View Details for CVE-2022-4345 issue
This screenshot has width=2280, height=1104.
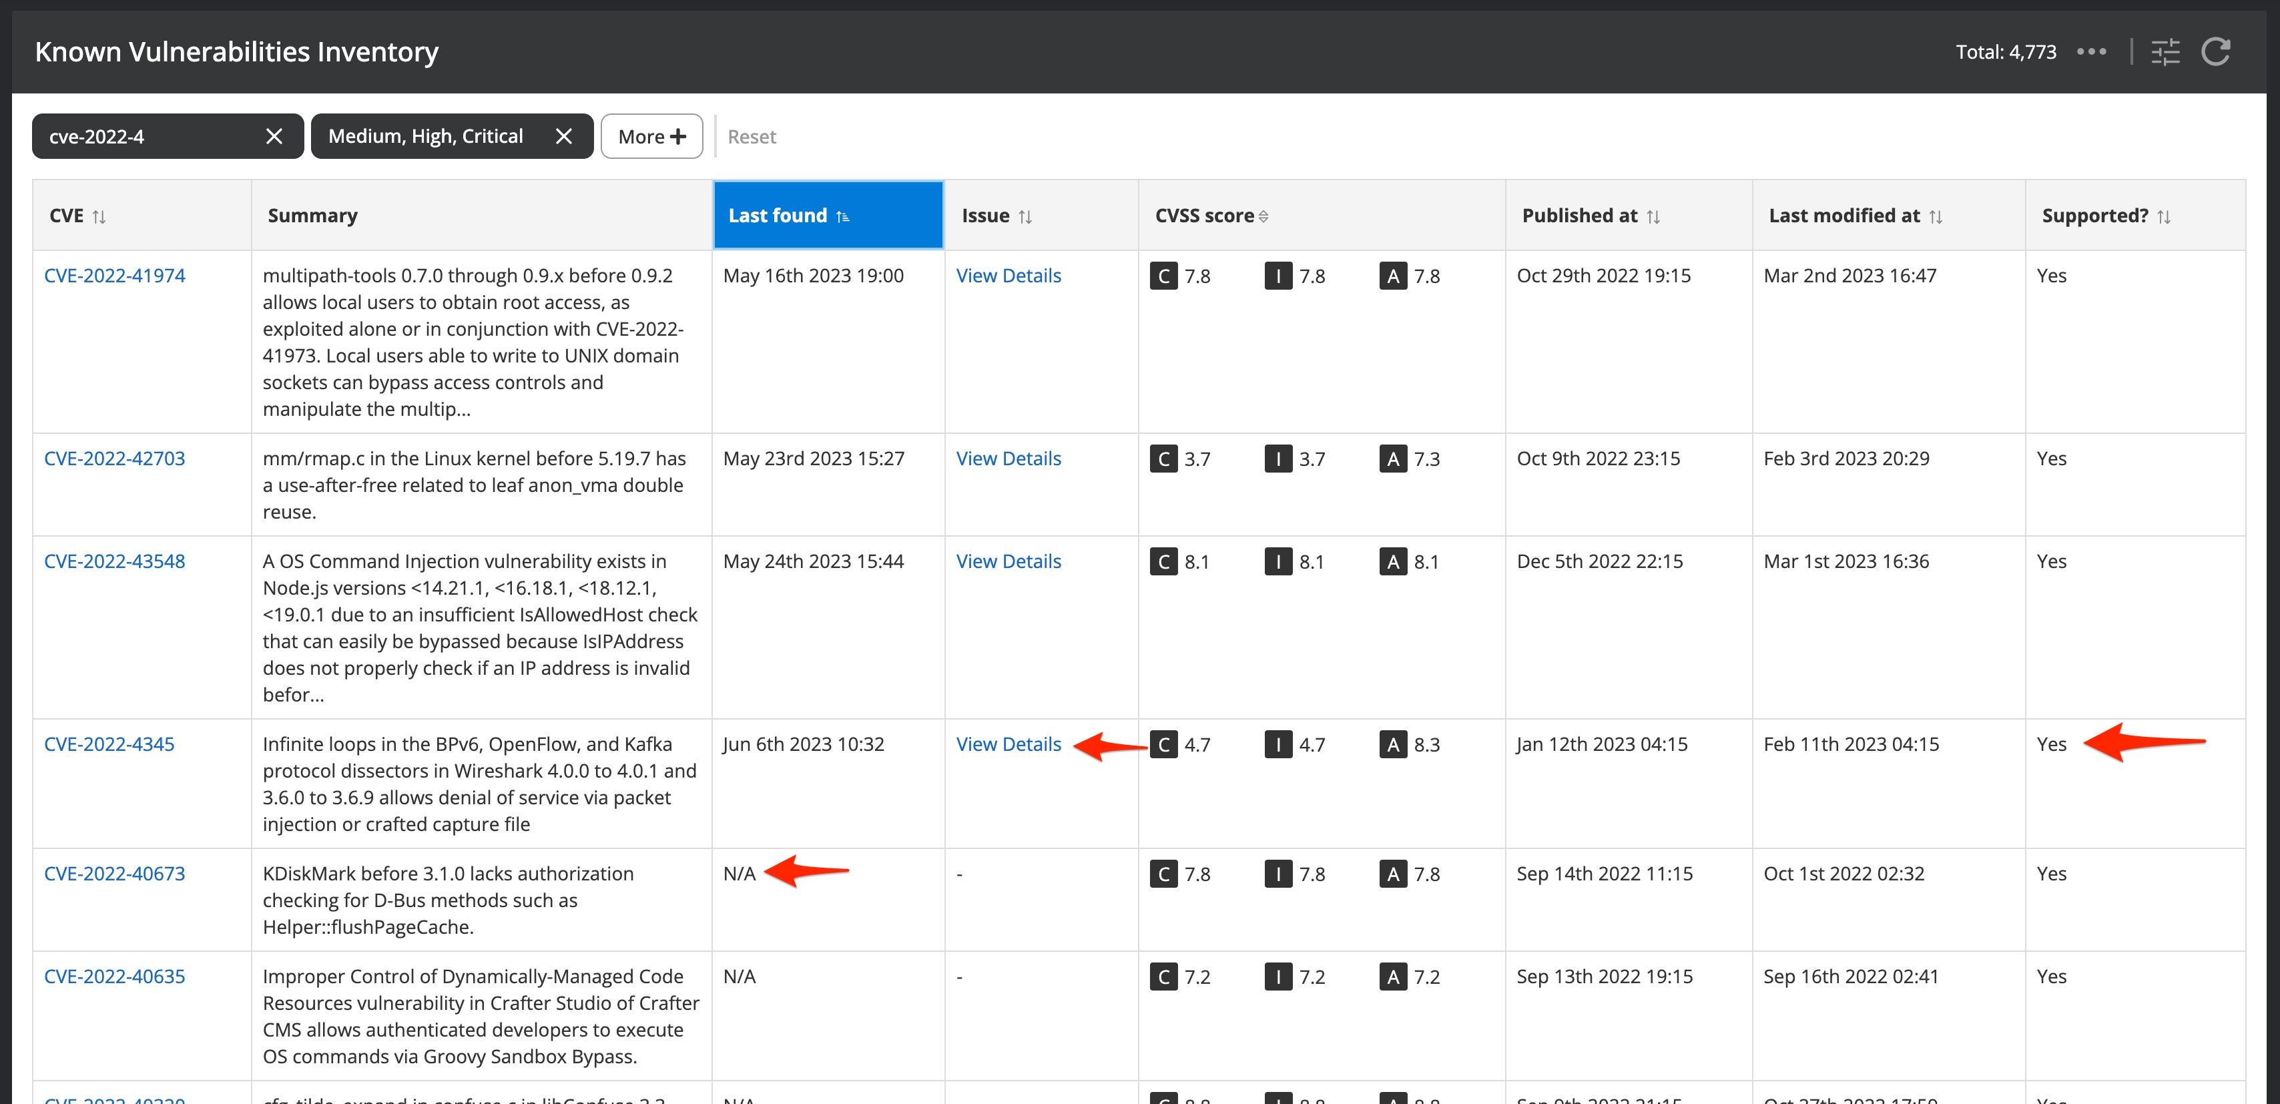point(1008,744)
